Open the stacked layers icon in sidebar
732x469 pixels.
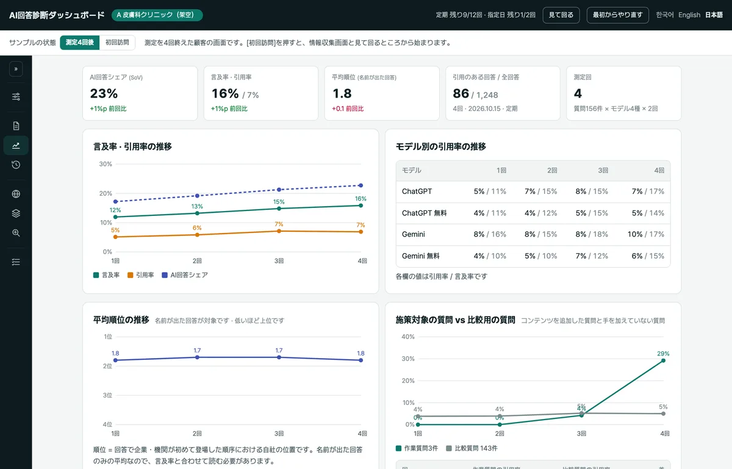(x=16, y=213)
